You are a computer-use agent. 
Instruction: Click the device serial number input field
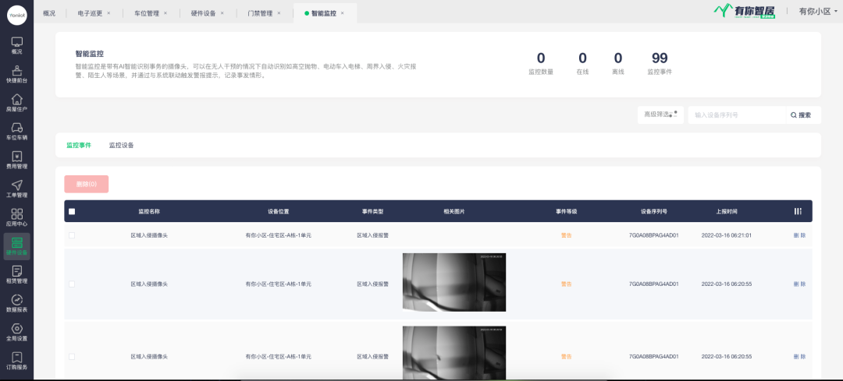735,115
